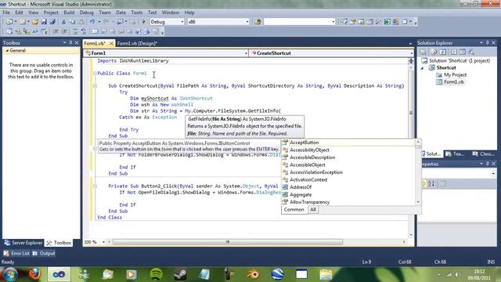Open Spotify from the taskbar
This screenshot has width=501, height=282.
[157, 274]
